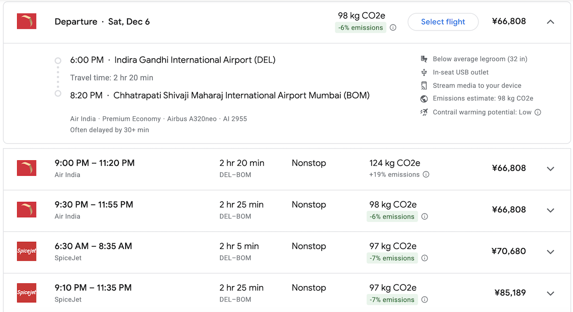Screen dimensions: 573x312
Task: Click info icon beside Contrail warming potential
Action: pos(538,113)
